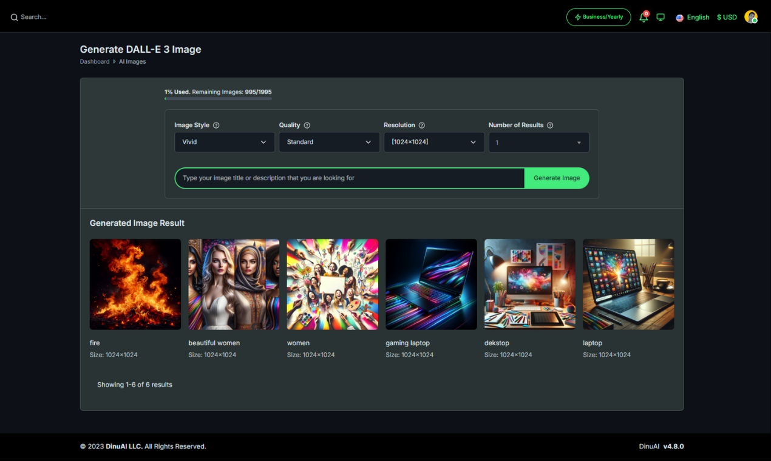This screenshot has height=461, width=771.
Task: Open the gaming laptop image thumbnail
Action: point(431,284)
